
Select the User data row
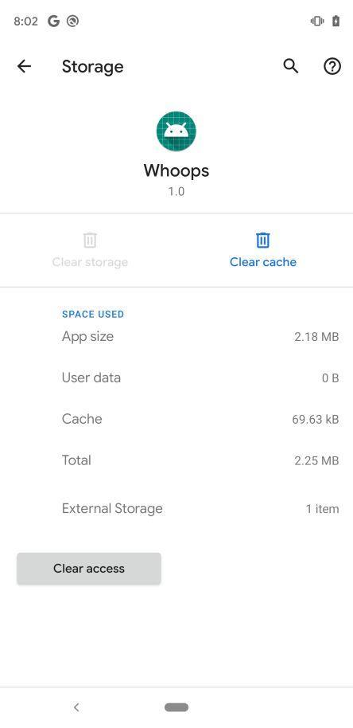click(200, 378)
